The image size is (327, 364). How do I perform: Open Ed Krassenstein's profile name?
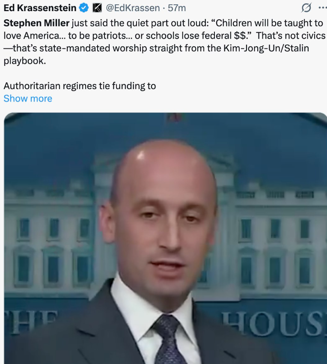40,8
